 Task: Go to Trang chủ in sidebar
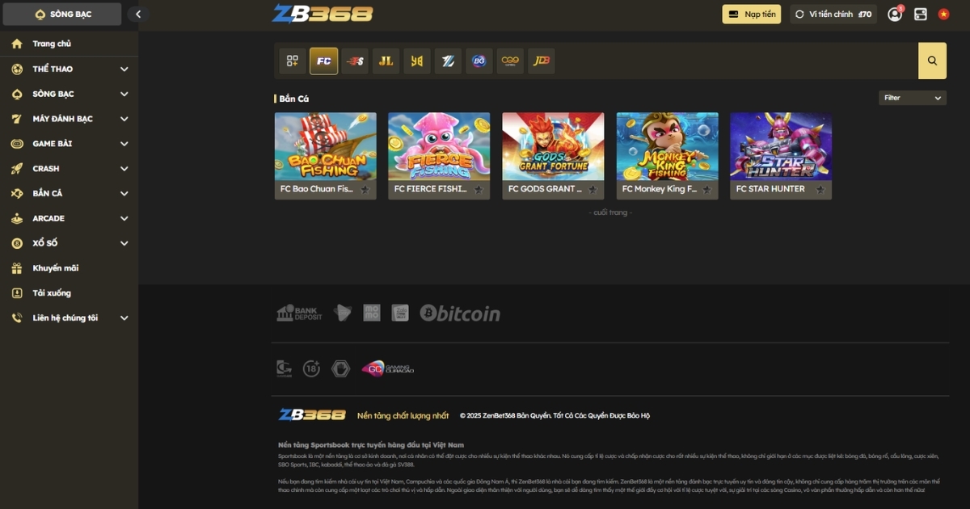[x=52, y=44]
